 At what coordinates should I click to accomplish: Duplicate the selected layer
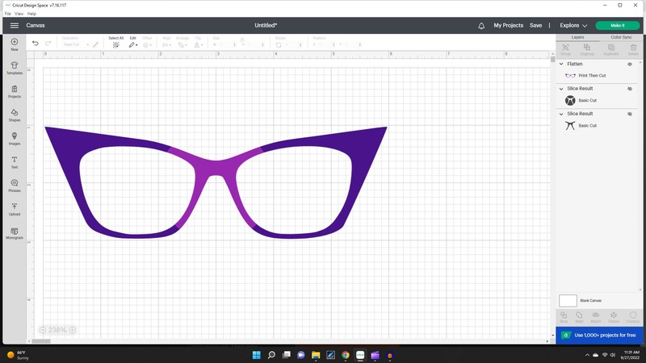pos(611,50)
